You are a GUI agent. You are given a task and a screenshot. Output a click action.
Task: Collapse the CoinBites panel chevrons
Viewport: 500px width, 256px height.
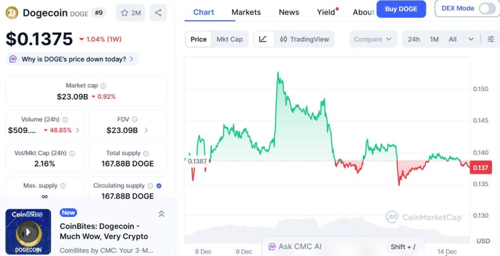coord(161,214)
